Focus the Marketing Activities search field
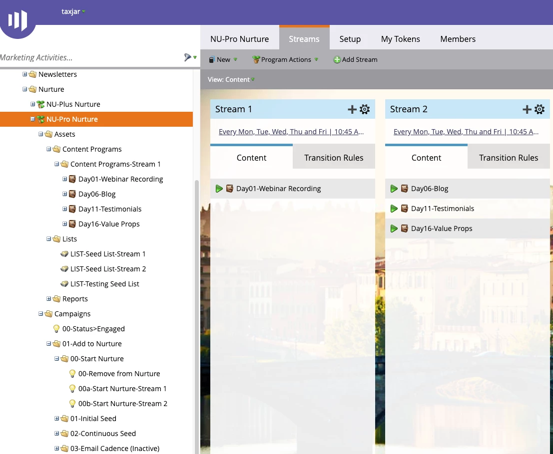Viewport: 553px width, 454px height. tap(90, 57)
